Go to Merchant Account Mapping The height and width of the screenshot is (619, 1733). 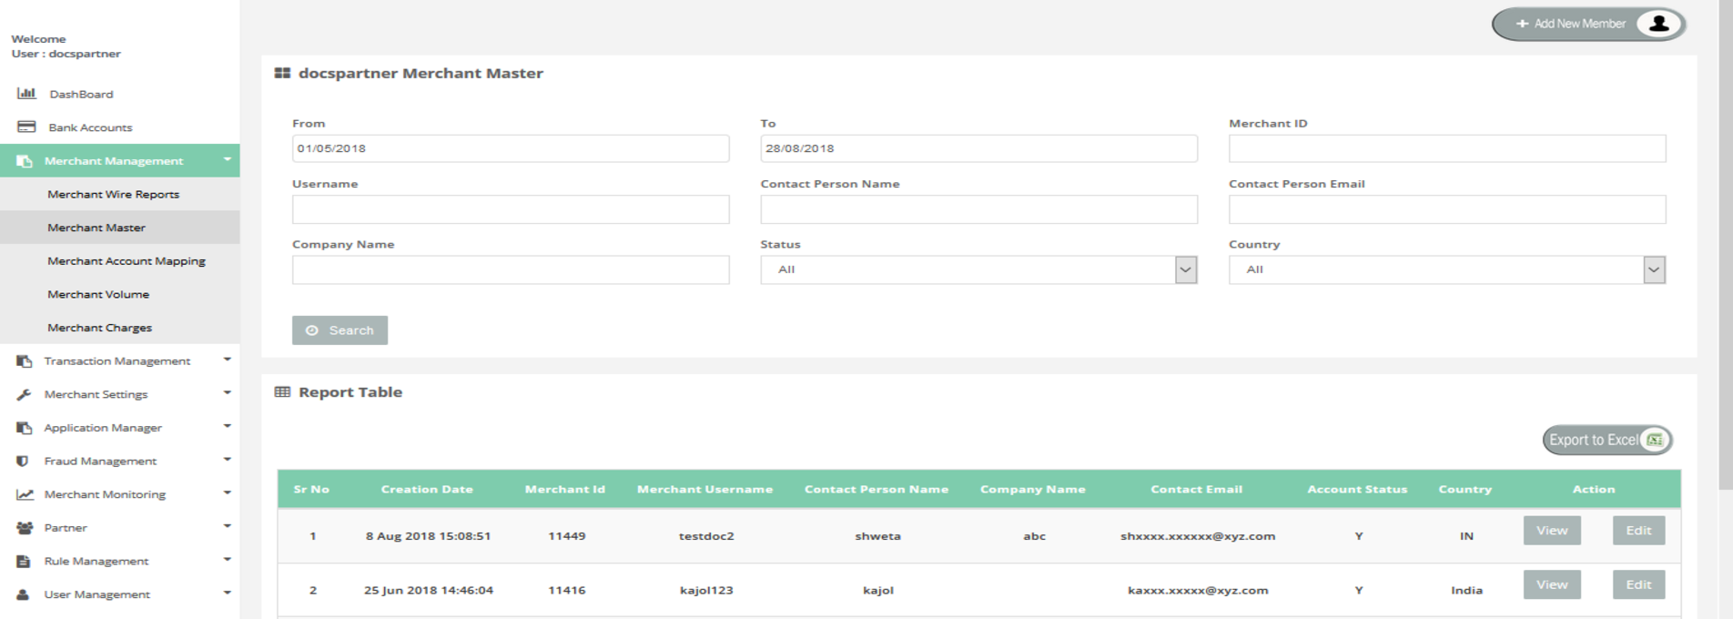pos(127,261)
